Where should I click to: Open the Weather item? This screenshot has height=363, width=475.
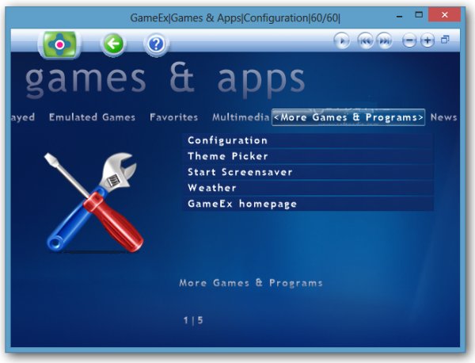coord(307,188)
